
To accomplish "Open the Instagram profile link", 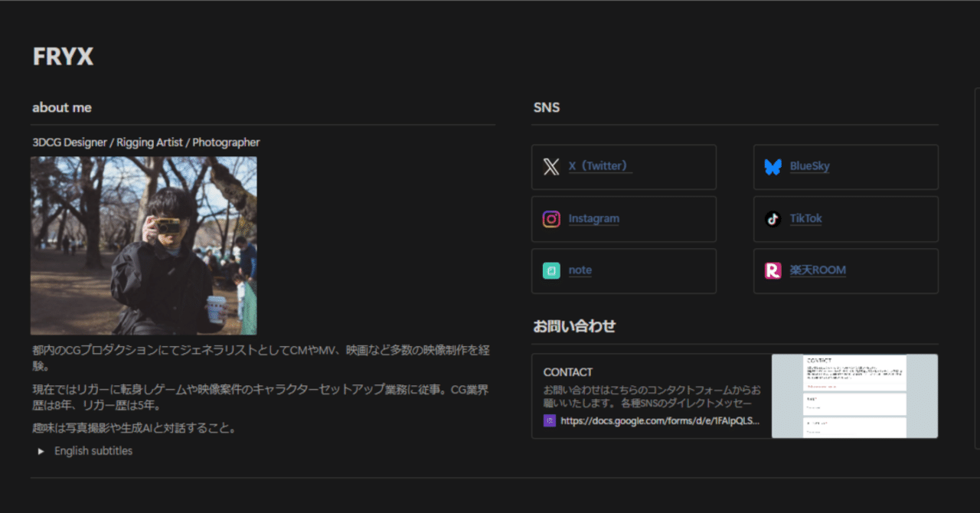I will click(593, 218).
